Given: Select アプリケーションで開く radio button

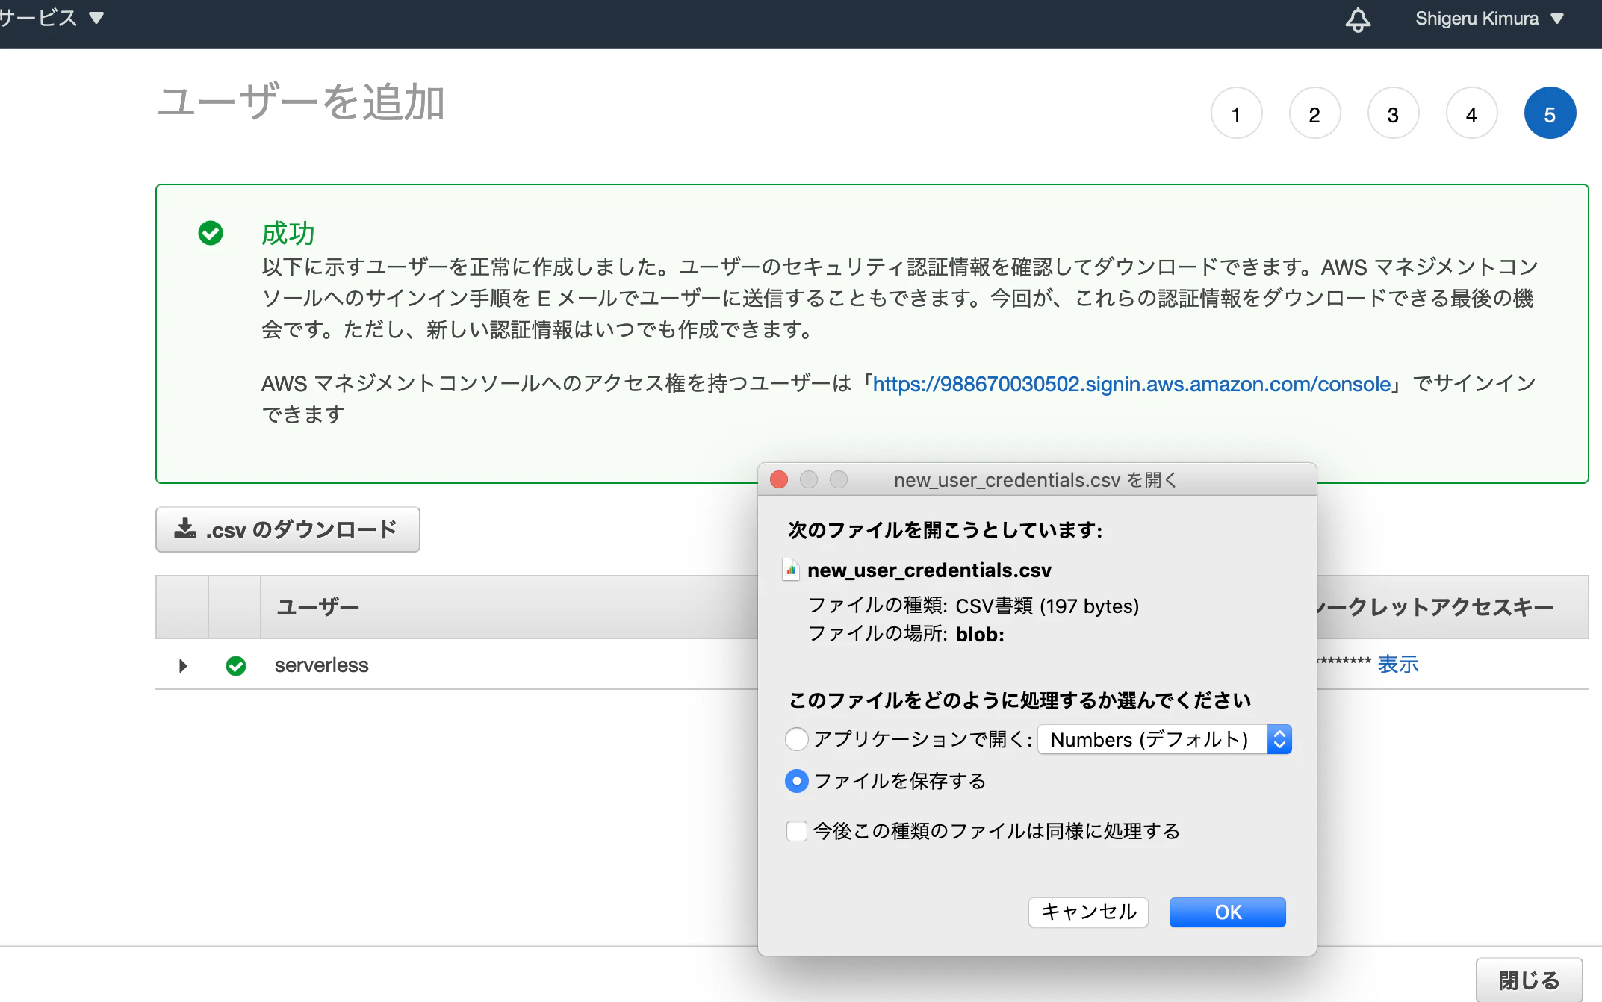Looking at the screenshot, I should point(797,739).
